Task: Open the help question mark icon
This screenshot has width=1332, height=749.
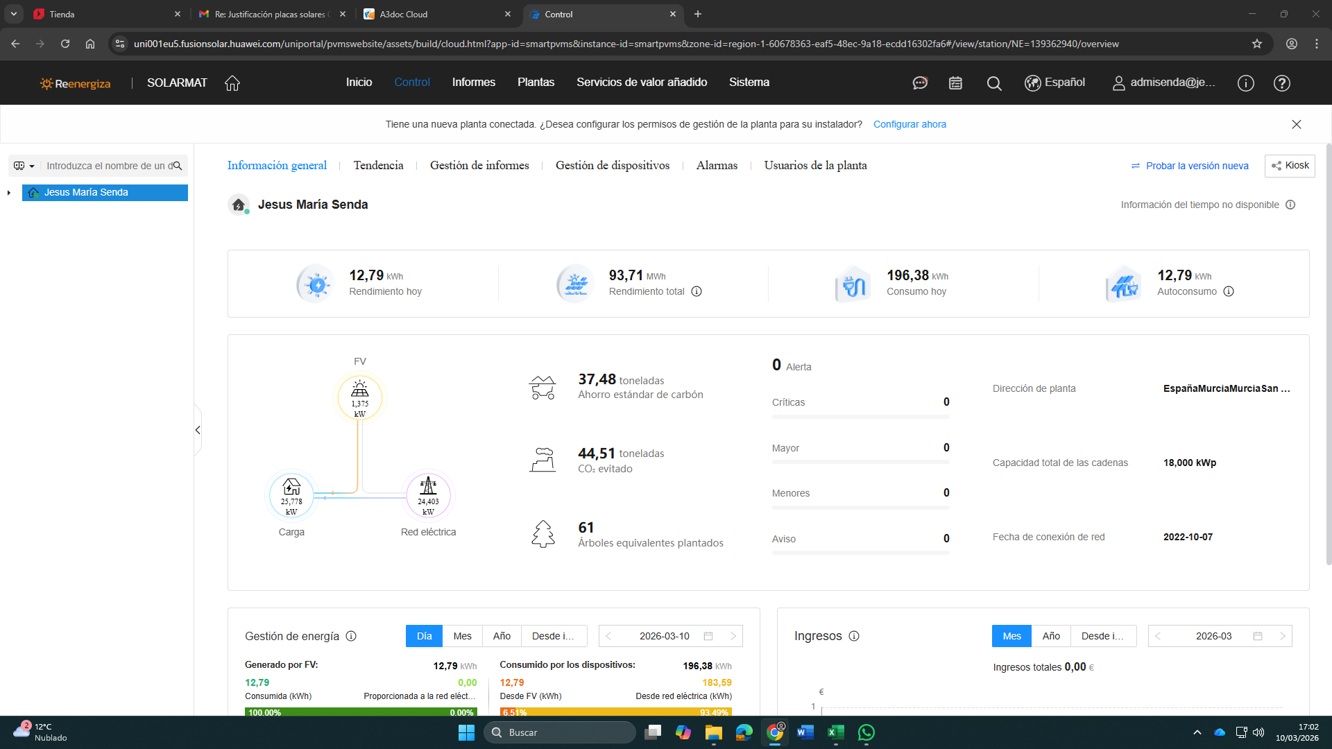Action: click(x=1281, y=83)
